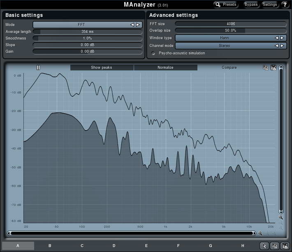292x252 pixels.
Task: Select next Channel mode
Action: click(282, 46)
